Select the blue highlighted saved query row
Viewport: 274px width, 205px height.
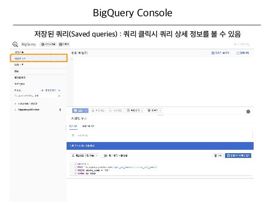[x=160, y=146]
